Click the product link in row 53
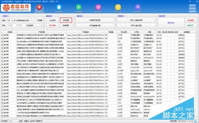 click(86, 93)
